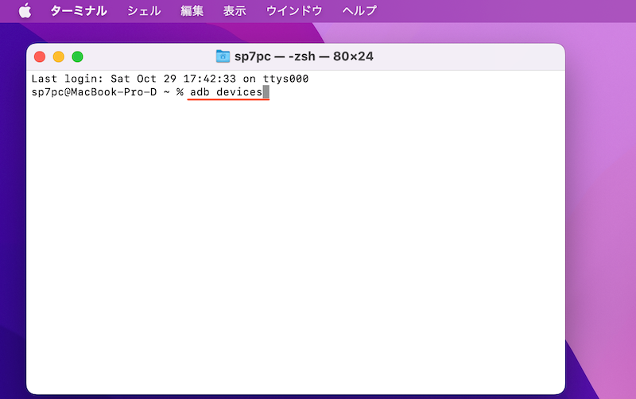Open the 編集 menu
Image resolution: width=636 pixels, height=399 pixels.
click(192, 11)
